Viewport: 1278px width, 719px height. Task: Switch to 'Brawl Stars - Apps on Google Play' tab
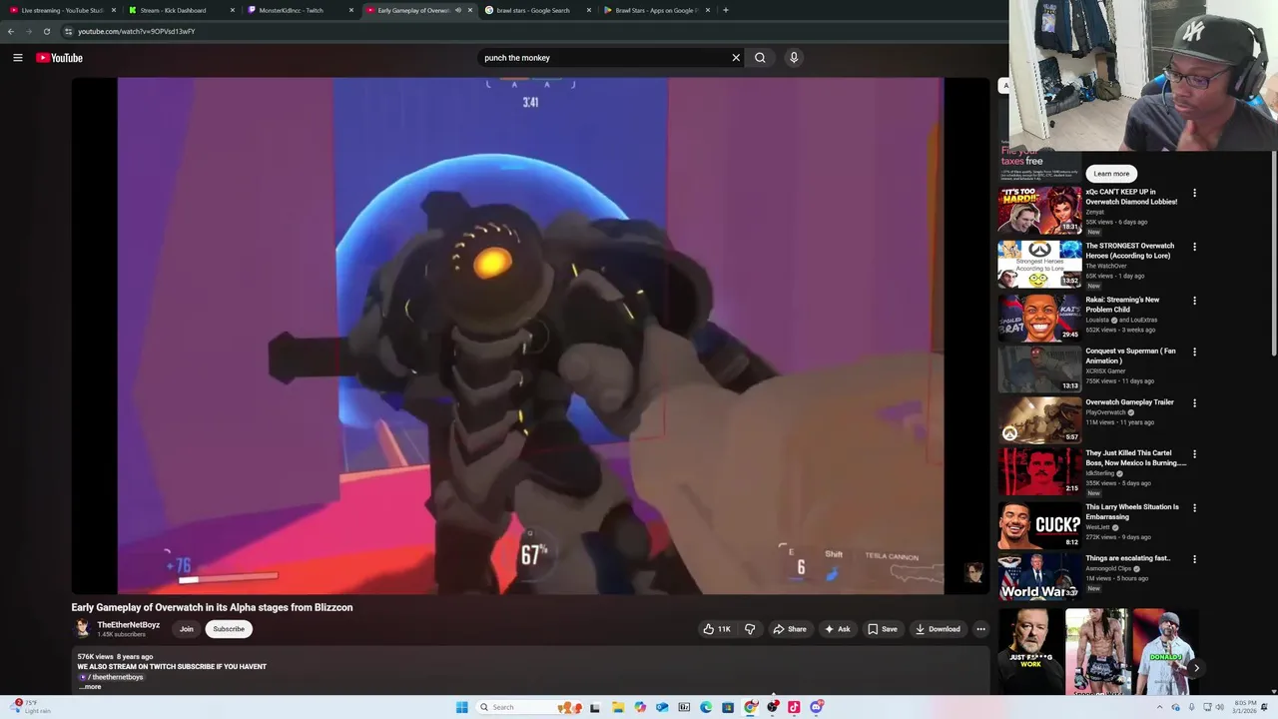click(657, 10)
